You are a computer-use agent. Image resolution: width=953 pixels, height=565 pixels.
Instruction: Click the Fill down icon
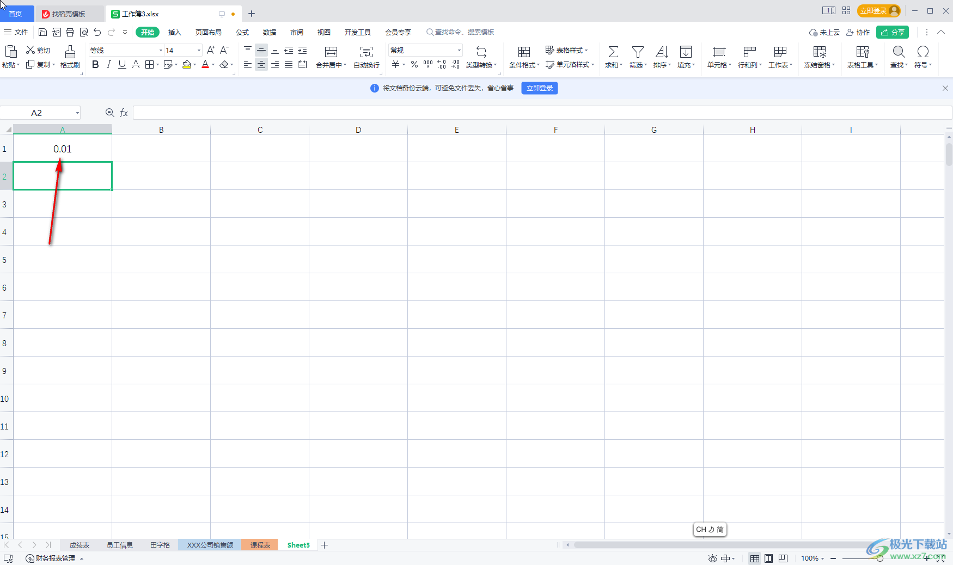(x=686, y=52)
